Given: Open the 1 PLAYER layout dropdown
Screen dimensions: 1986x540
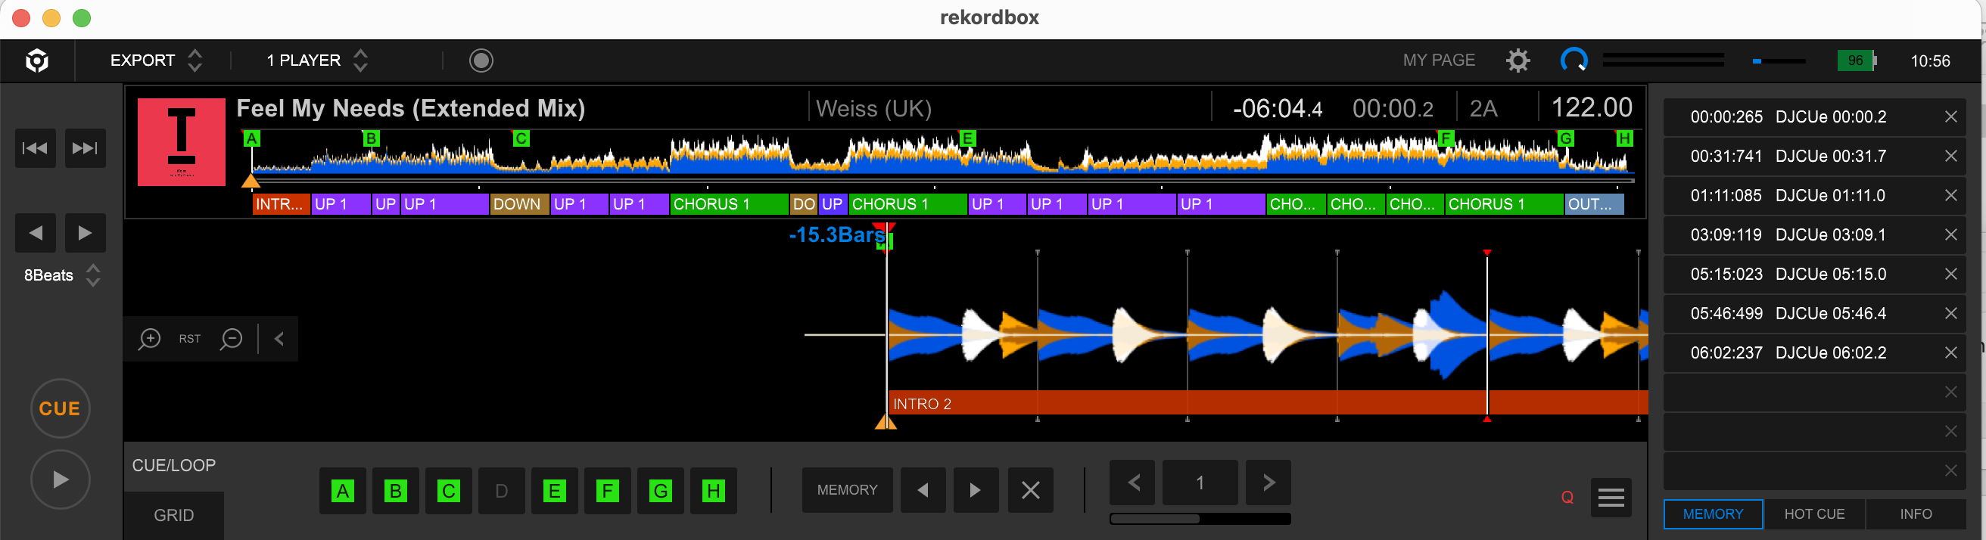Looking at the screenshot, I should (317, 60).
